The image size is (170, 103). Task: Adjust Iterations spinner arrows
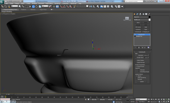coord(149,55)
